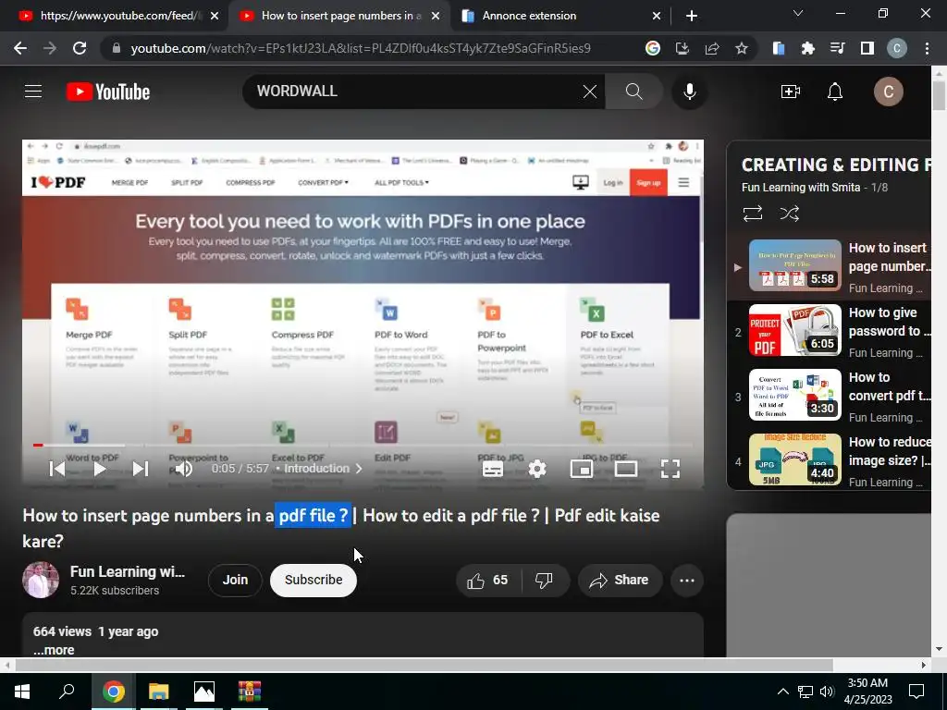Screen dimensions: 947x710
Task: Clear the WORDWALL search text
Action: 589,92
